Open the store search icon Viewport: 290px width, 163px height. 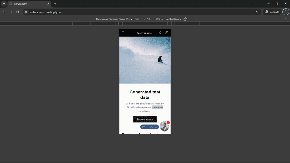(x=160, y=33)
